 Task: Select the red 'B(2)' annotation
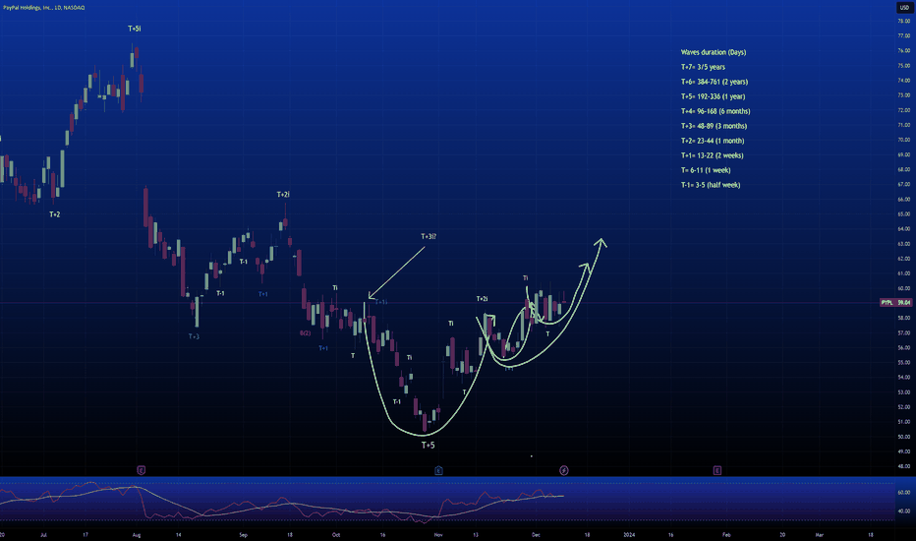pyautogui.click(x=305, y=332)
